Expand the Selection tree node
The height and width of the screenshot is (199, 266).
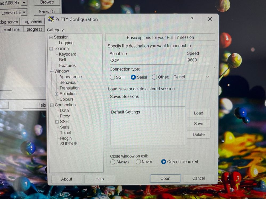pyautogui.click(x=57, y=94)
